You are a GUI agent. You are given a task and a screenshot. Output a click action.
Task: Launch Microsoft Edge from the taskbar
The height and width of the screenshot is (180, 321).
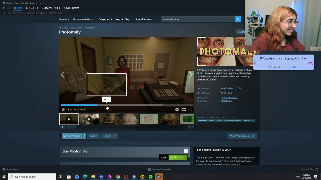(85, 177)
